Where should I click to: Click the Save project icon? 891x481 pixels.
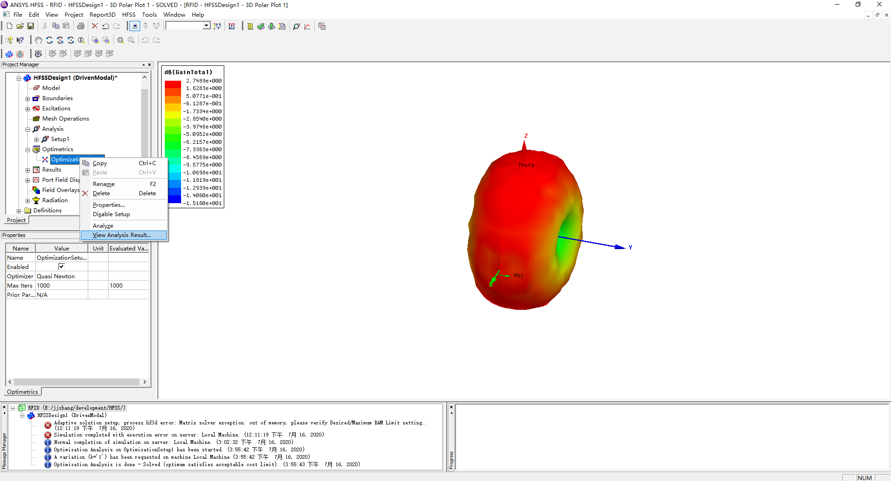pyautogui.click(x=31, y=26)
